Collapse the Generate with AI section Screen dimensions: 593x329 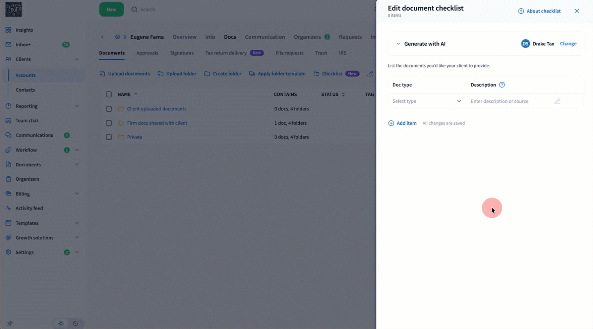coord(398,44)
